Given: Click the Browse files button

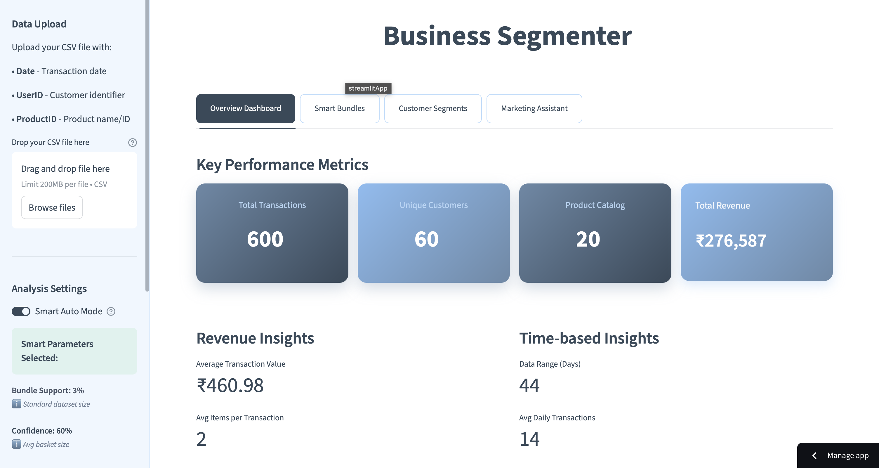Looking at the screenshot, I should (x=51, y=207).
